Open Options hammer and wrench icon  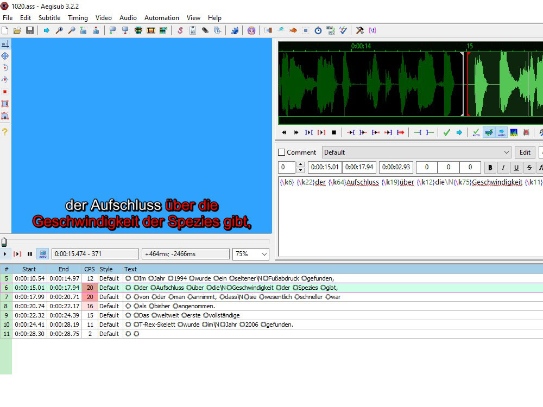360,30
